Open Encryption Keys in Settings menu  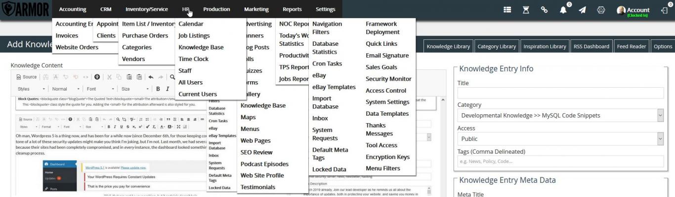388,157
